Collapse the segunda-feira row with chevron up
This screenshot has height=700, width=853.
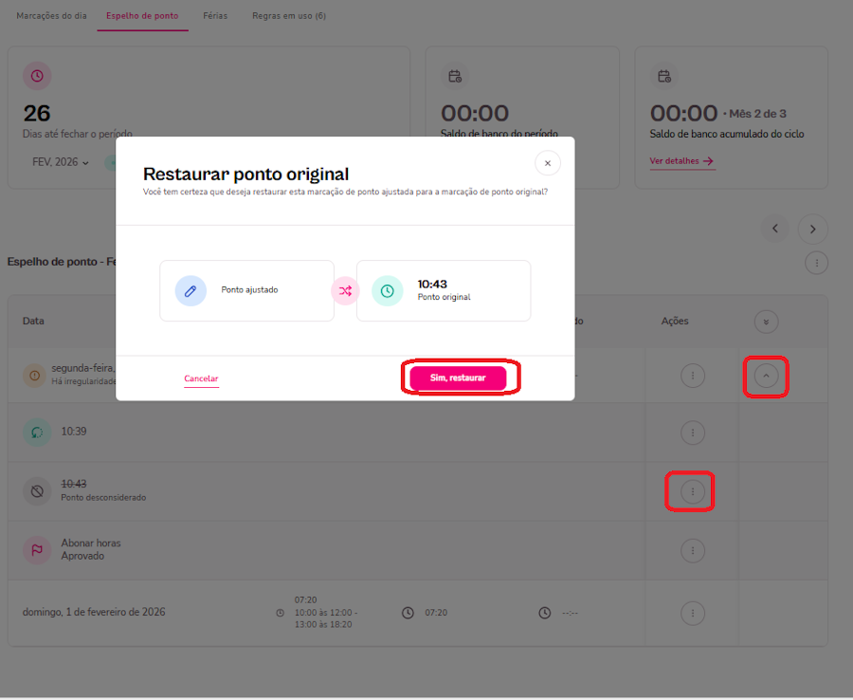point(767,376)
